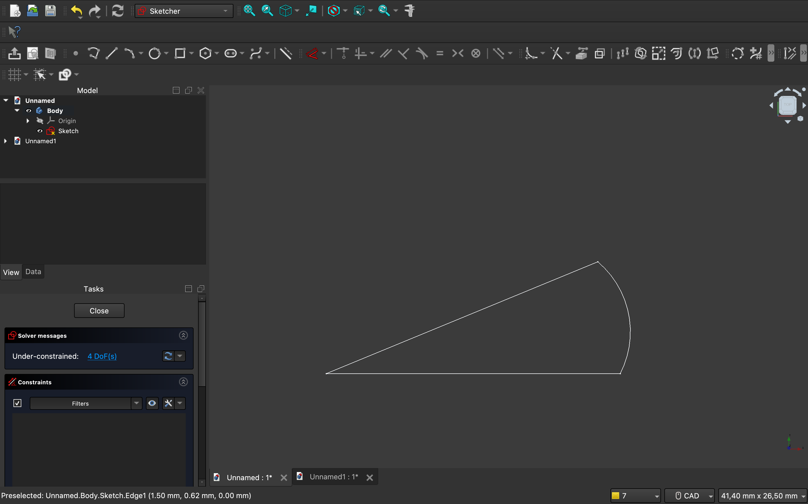Click the Create Point tool
808x504 pixels.
(x=76, y=53)
